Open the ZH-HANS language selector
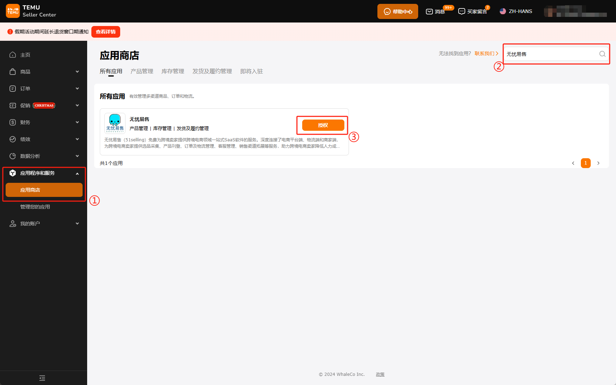Image resolution: width=616 pixels, height=385 pixels. click(x=516, y=11)
